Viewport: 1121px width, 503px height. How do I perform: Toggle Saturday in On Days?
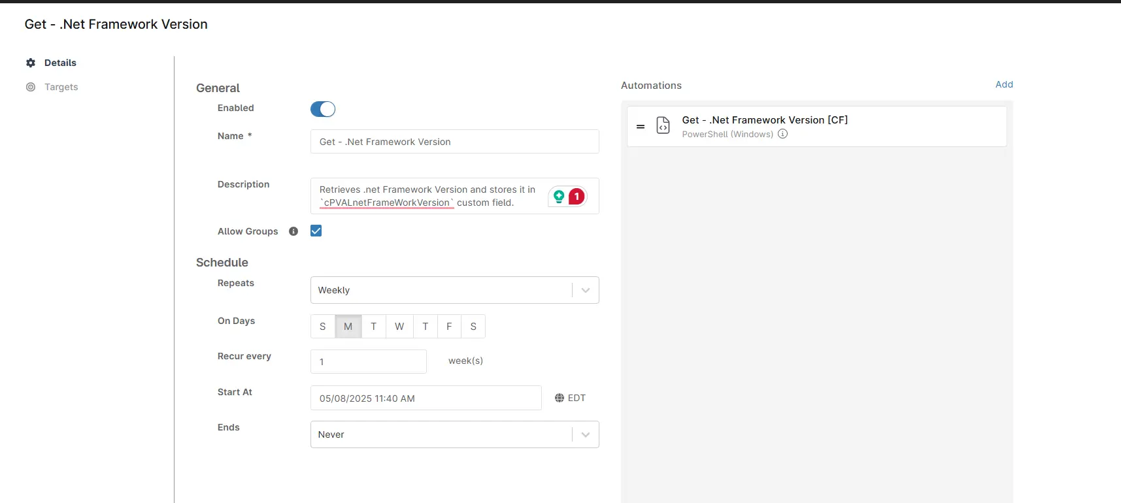coord(473,327)
